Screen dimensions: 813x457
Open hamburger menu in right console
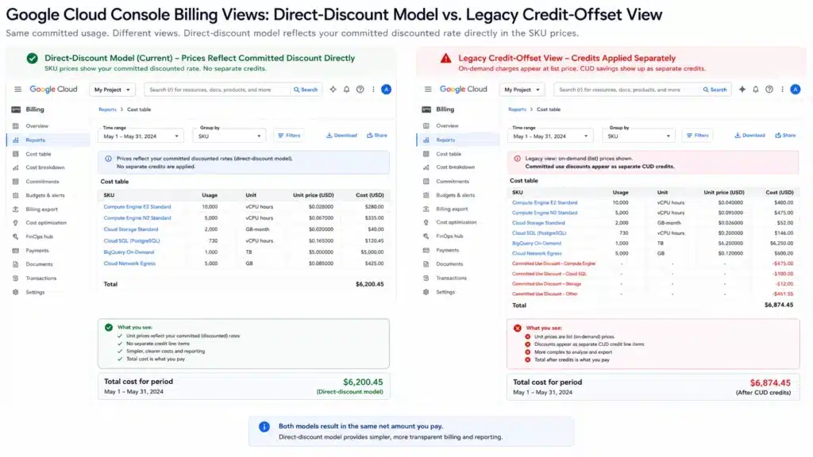(x=428, y=89)
